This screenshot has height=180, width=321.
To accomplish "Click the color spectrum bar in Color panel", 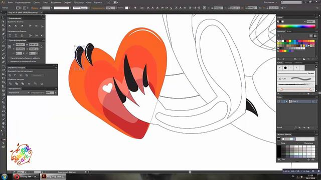I will [x=296, y=26].
